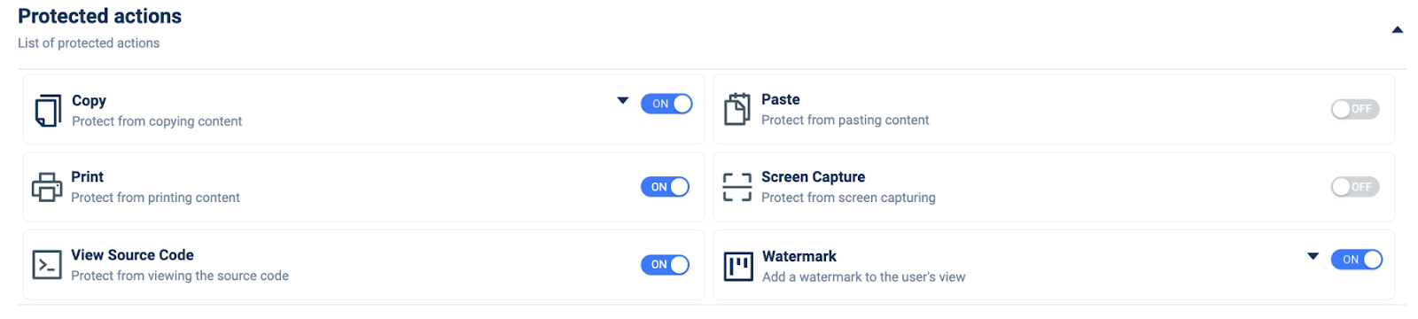Screen dimensions: 1418x319
Task: Click the Print printer icon
Action: [47, 187]
